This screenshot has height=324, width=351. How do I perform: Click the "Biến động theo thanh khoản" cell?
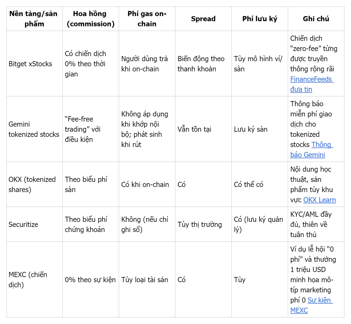point(201,64)
